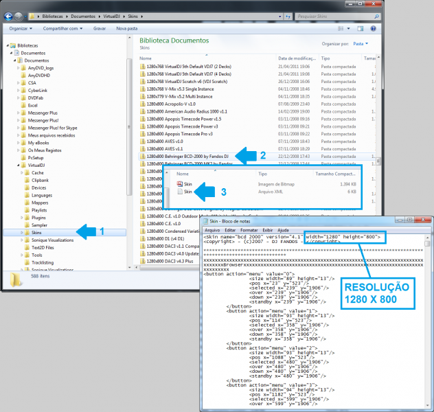Click Notepad icon in Skin window title
The image size is (434, 412).
click(x=205, y=221)
